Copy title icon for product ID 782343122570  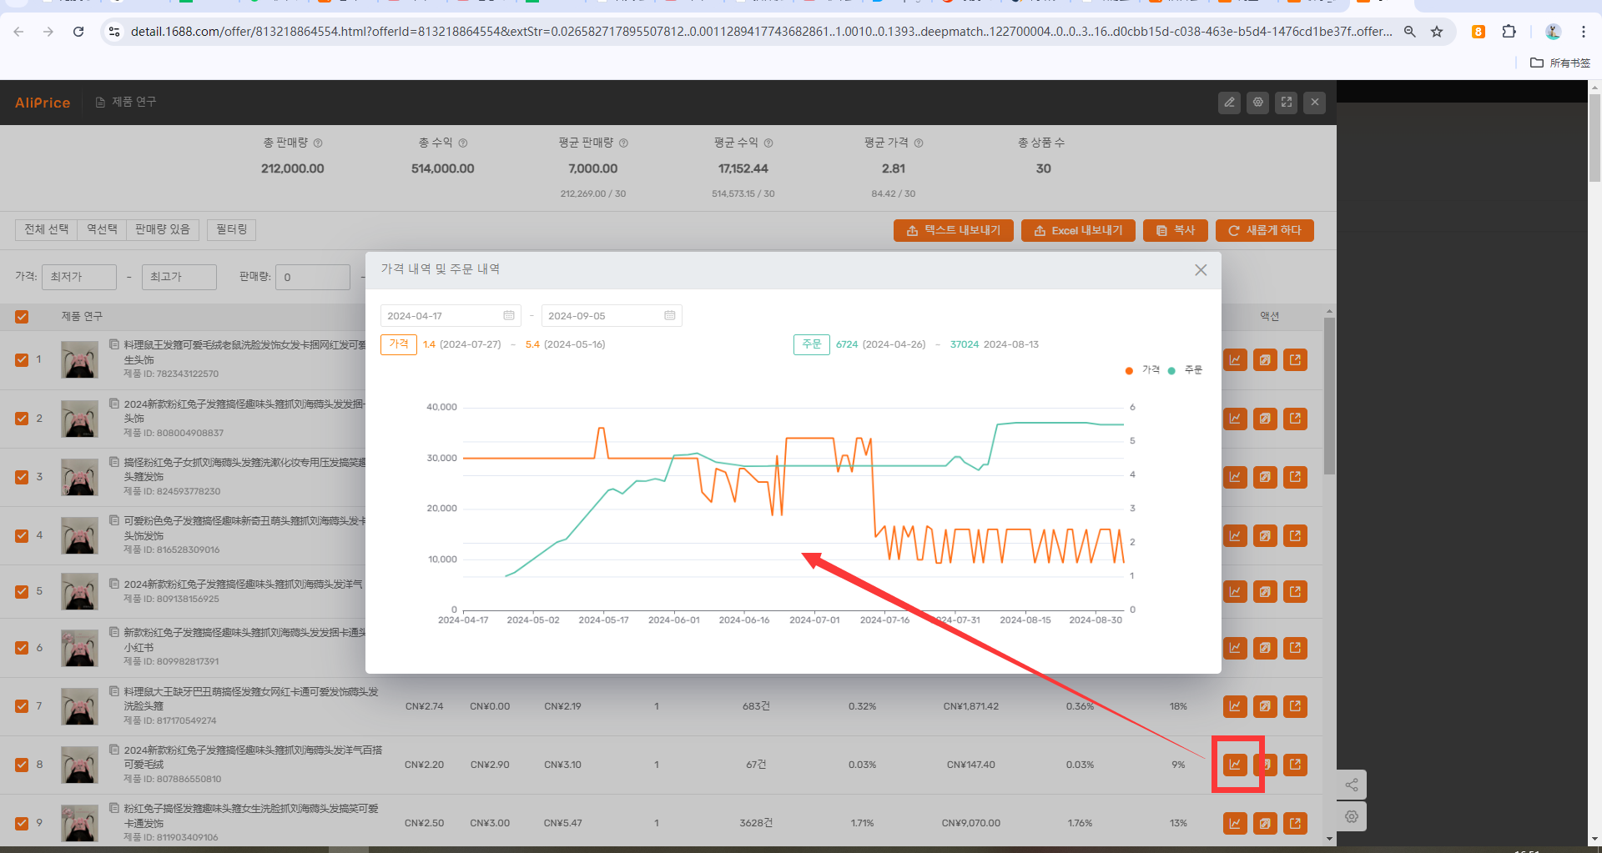click(x=114, y=344)
